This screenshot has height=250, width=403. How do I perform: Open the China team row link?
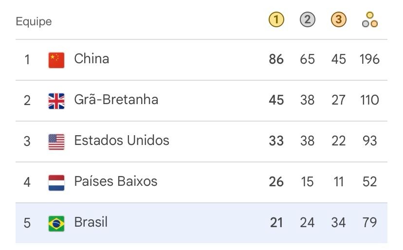point(201,60)
